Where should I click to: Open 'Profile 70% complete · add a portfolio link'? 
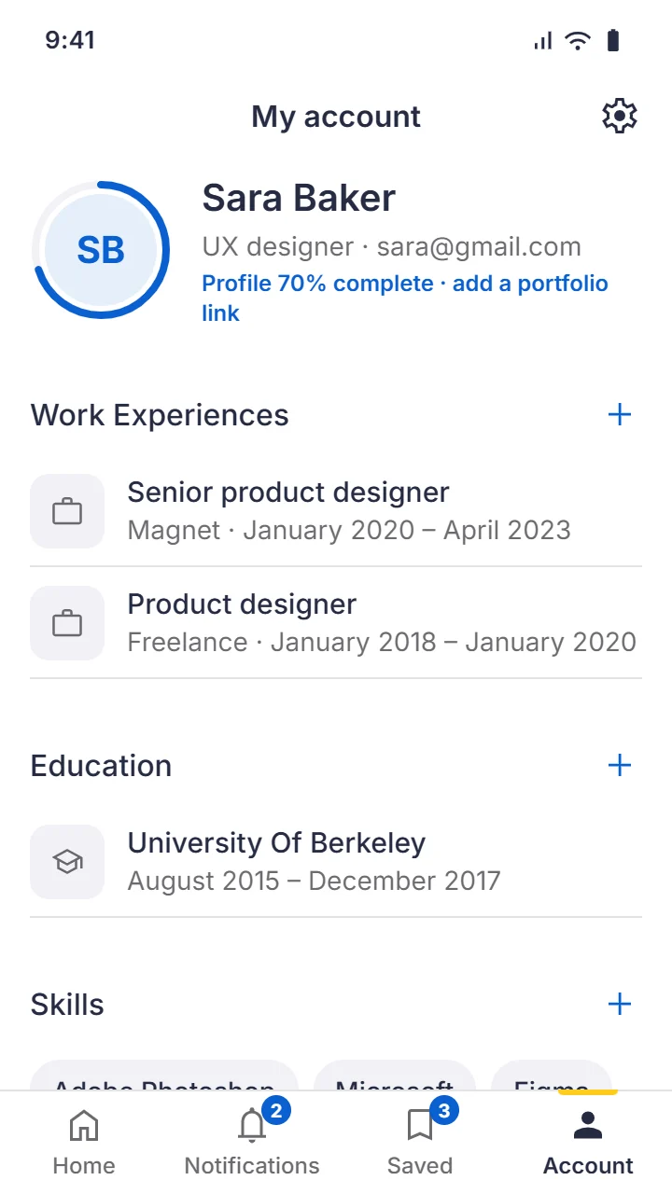pyautogui.click(x=405, y=298)
